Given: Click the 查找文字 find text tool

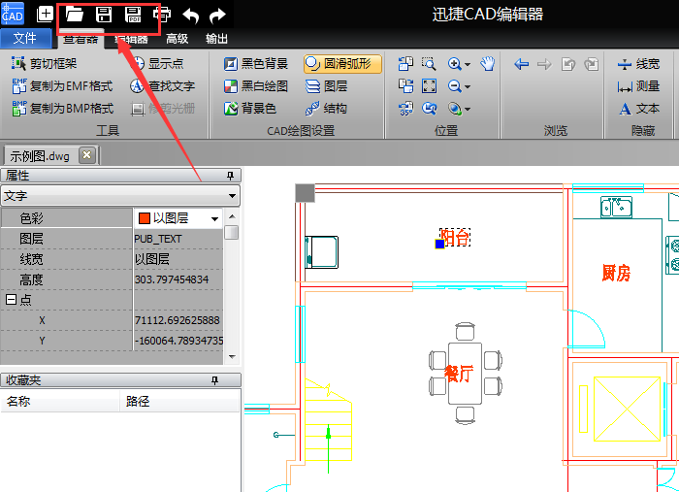Looking at the screenshot, I should point(162,86).
